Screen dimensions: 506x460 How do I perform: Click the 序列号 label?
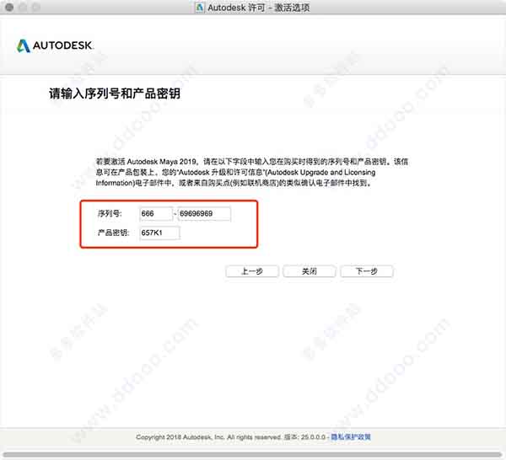110,213
